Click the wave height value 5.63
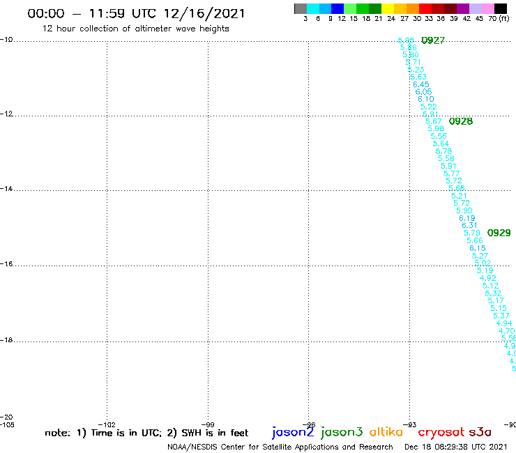The image size is (516, 453). coord(418,77)
